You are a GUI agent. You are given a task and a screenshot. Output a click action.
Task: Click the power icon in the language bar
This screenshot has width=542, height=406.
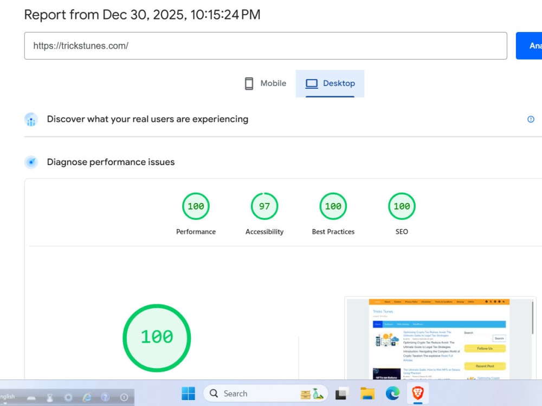(124, 397)
